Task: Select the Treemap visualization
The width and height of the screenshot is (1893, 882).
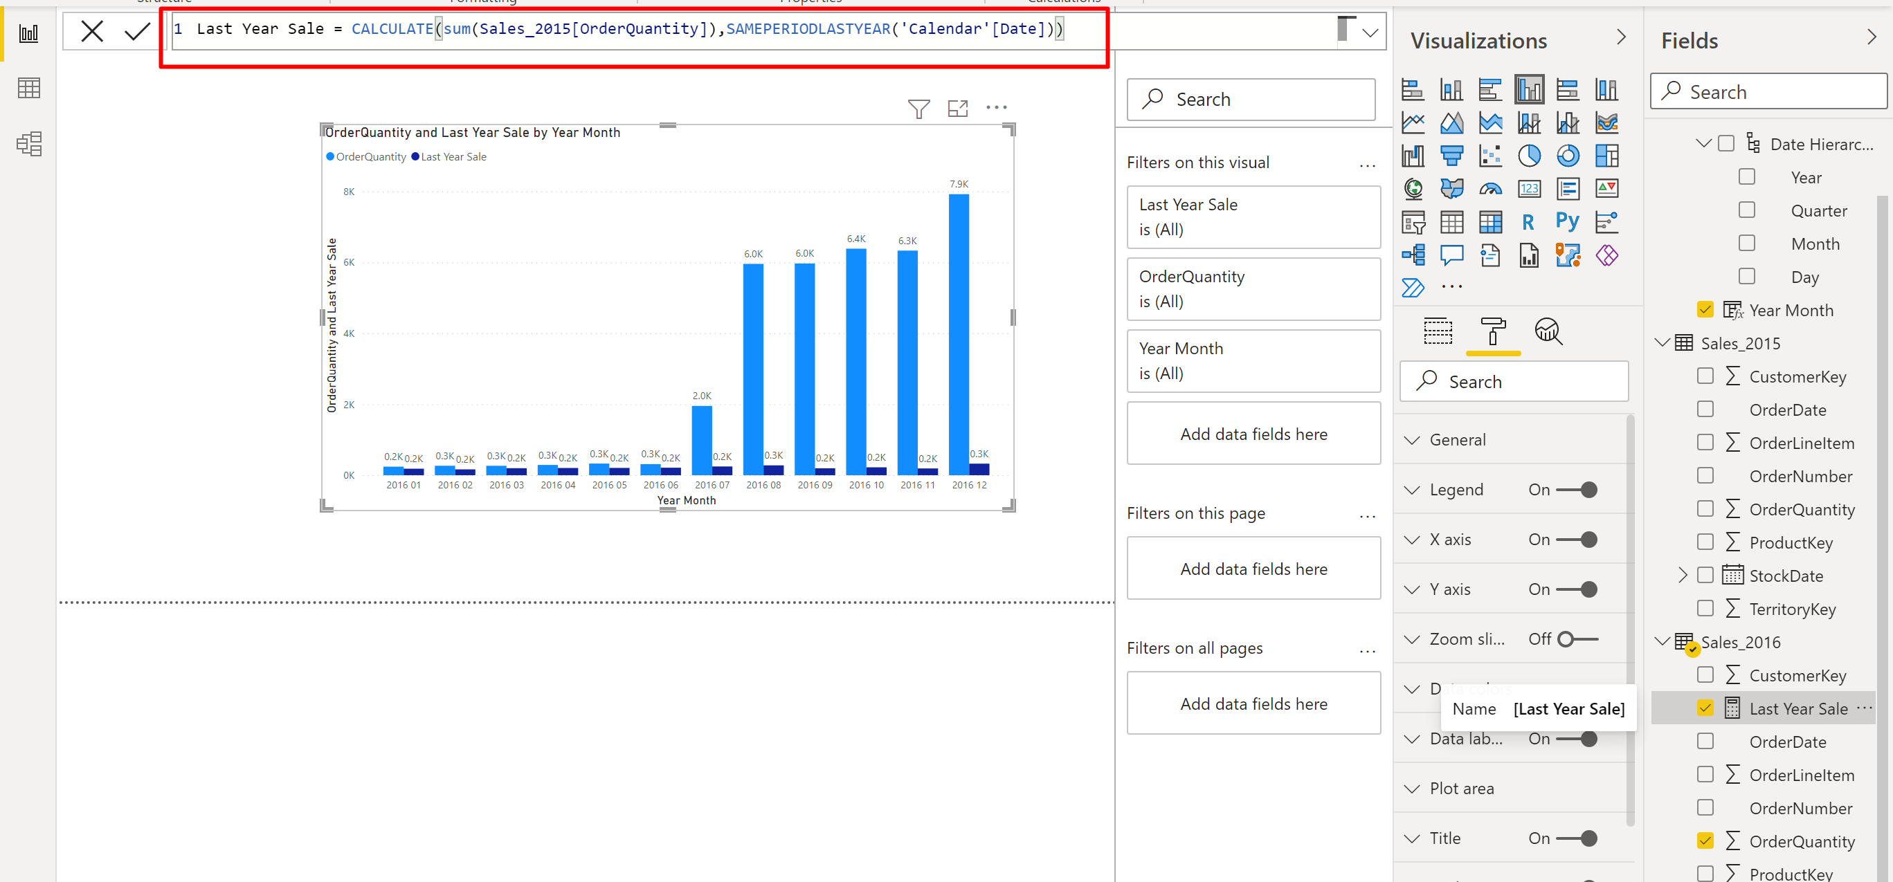Action: [1607, 156]
